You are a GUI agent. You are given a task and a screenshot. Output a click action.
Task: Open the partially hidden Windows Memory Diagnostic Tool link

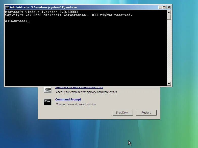tap(79, 88)
